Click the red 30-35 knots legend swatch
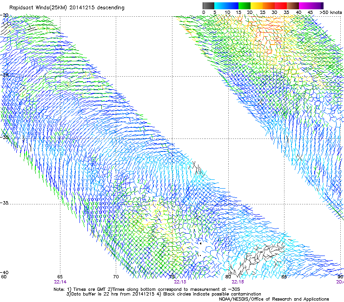The width and height of the screenshot is (344, 302). pyautogui.click(x=281, y=6)
